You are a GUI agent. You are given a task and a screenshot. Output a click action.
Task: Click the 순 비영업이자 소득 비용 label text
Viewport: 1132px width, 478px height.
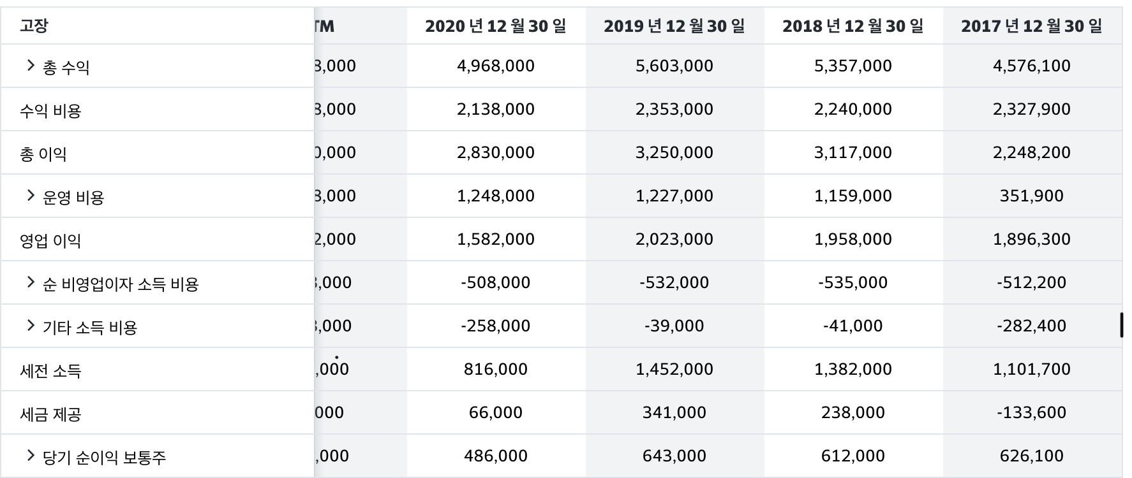(121, 284)
